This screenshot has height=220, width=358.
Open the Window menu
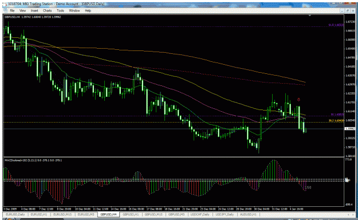74,10
